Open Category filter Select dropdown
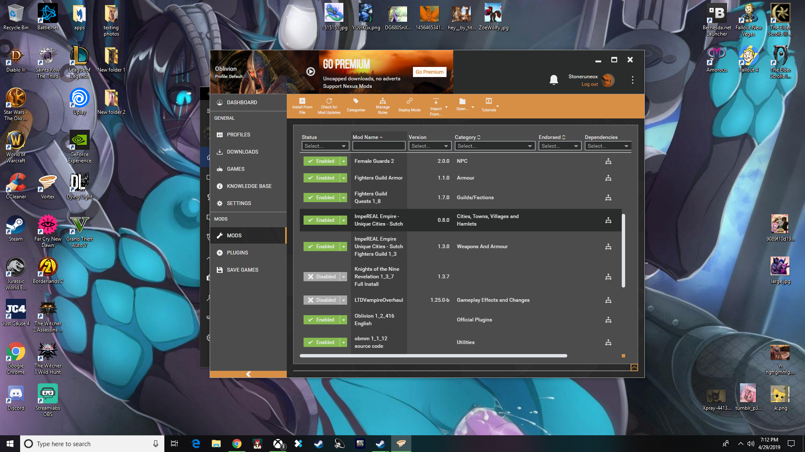Viewport: 805px width, 452px height. pyautogui.click(x=495, y=146)
